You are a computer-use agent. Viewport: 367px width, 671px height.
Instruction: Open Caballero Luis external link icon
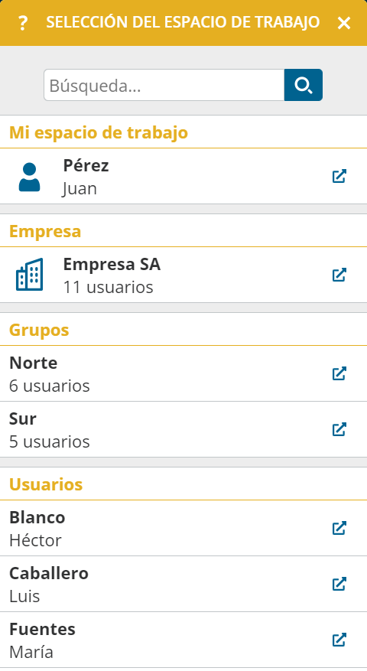tap(339, 584)
